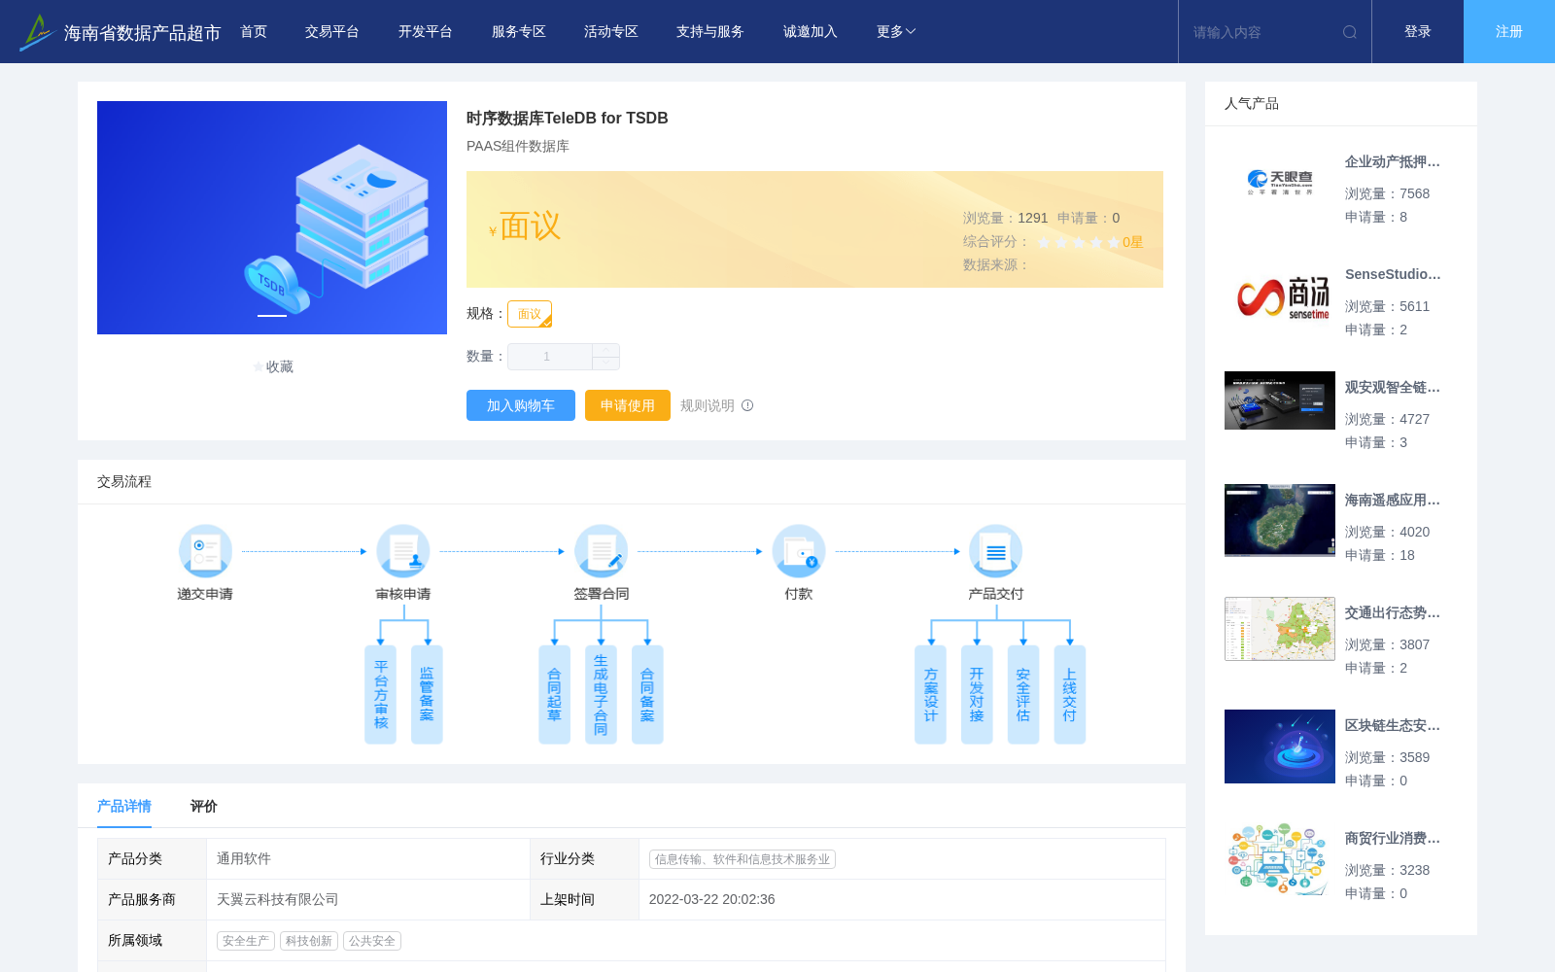Click the search magnifier icon

click(x=1350, y=32)
